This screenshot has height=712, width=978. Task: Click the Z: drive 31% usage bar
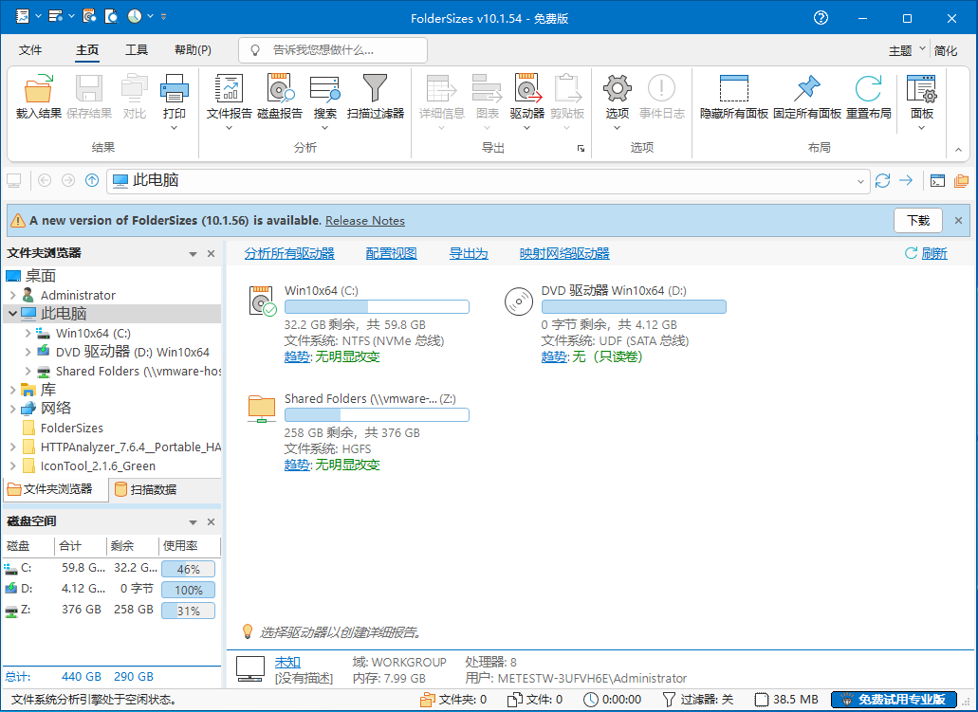[x=188, y=611]
